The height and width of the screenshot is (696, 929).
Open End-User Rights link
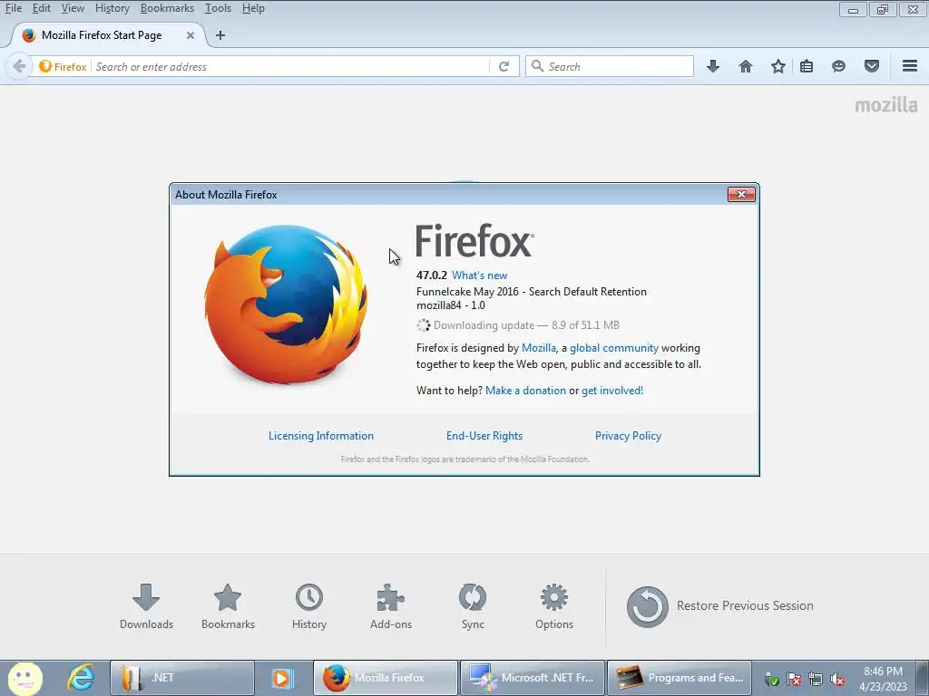[x=484, y=436]
